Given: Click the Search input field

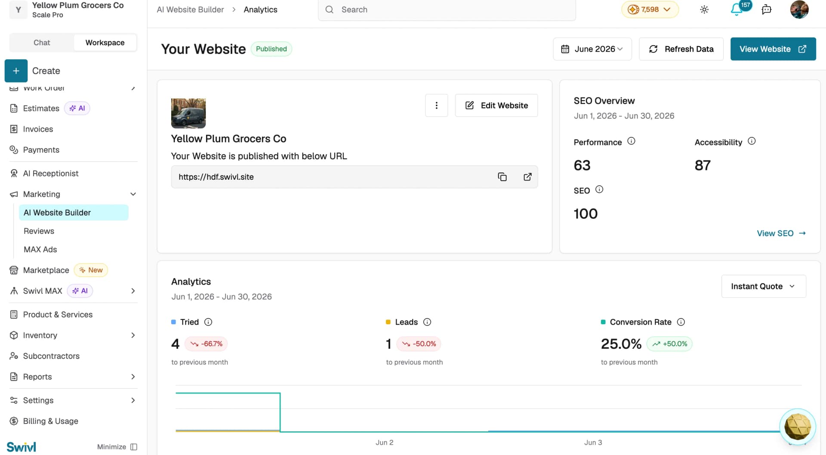Looking at the screenshot, I should (447, 9).
